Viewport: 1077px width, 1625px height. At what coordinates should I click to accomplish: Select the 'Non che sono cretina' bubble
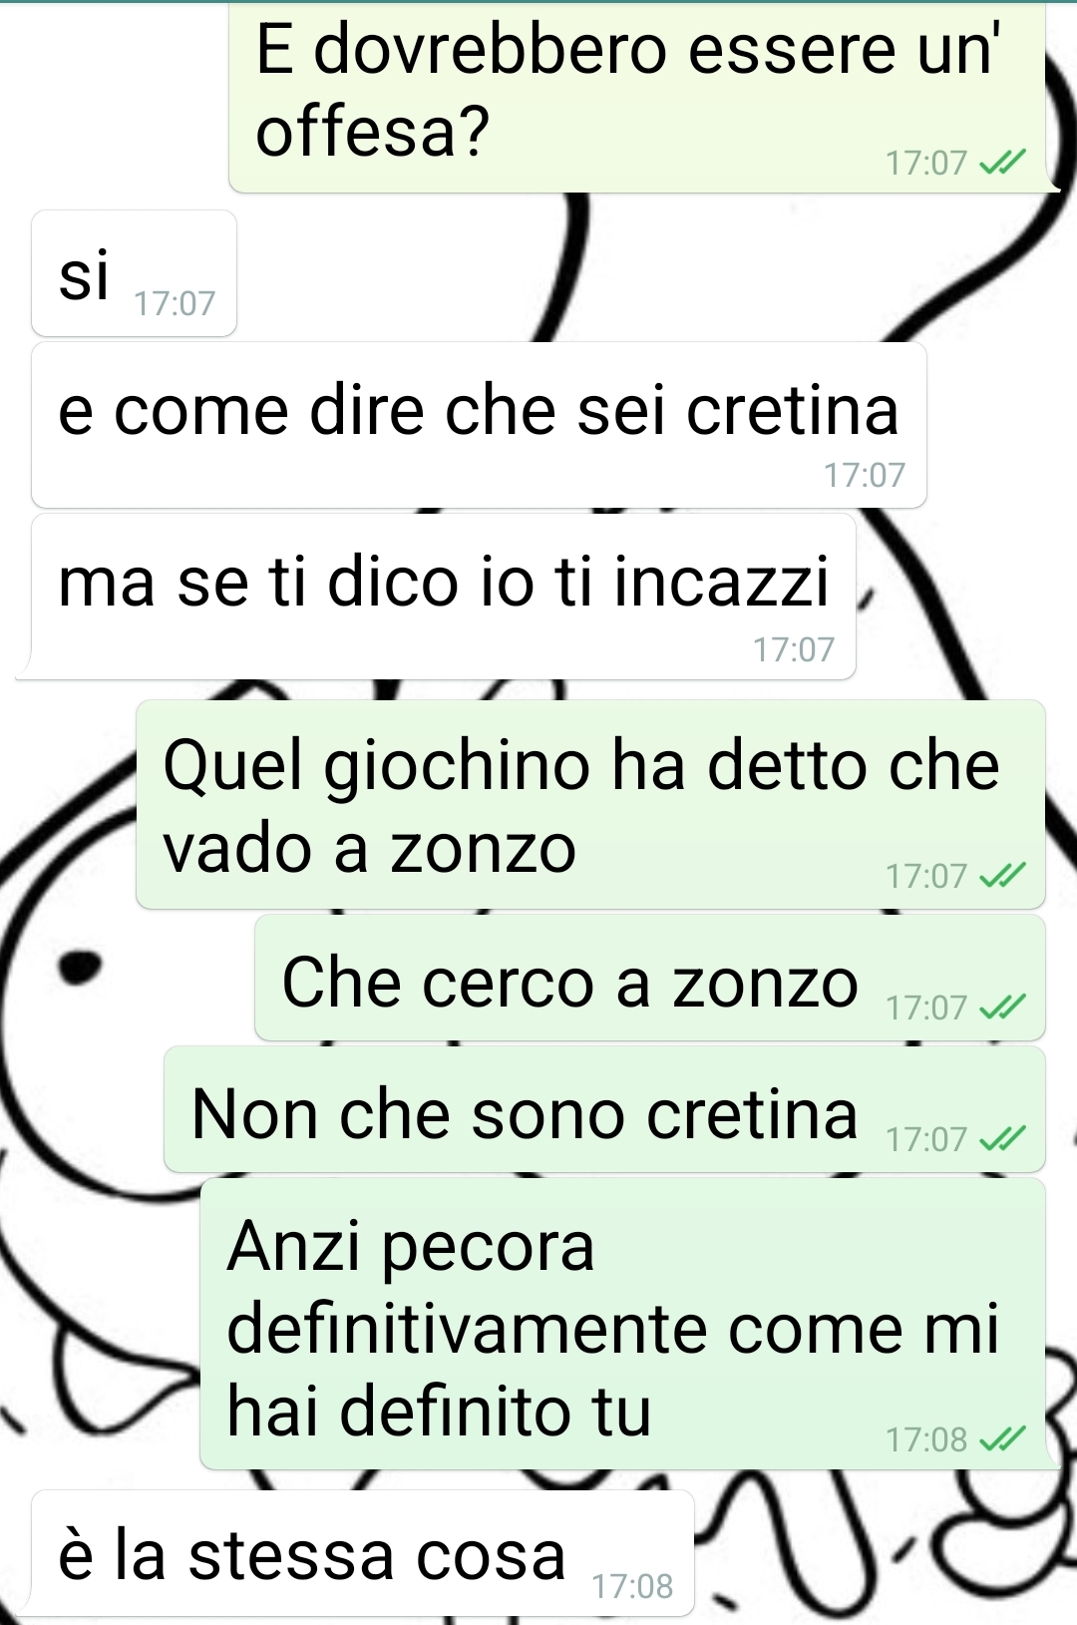click(x=604, y=1109)
